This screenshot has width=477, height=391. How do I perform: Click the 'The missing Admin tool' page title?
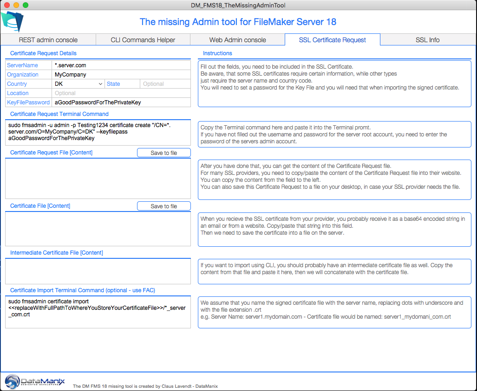(238, 22)
